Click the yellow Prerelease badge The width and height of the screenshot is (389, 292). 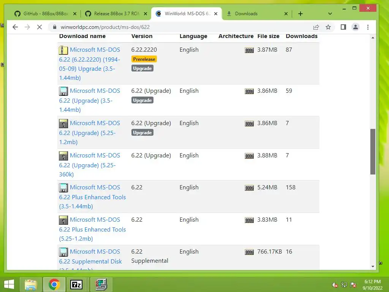[144, 59]
